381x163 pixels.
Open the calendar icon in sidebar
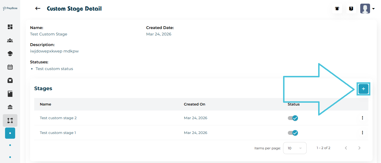coord(10,67)
